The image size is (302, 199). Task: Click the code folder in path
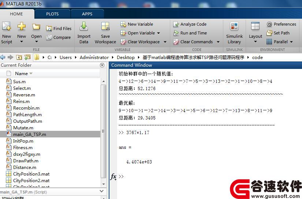pyautogui.click(x=257, y=58)
